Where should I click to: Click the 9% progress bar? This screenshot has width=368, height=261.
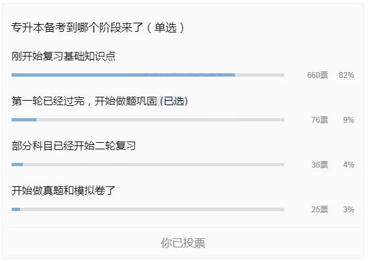tap(148, 119)
